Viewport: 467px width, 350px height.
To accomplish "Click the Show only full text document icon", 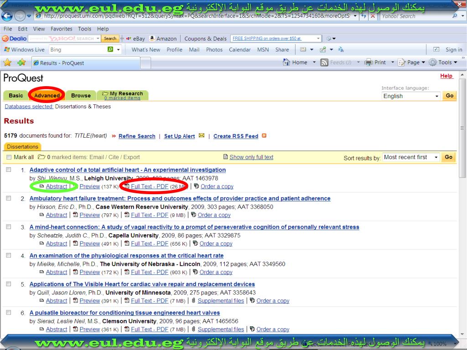I will tap(225, 157).
